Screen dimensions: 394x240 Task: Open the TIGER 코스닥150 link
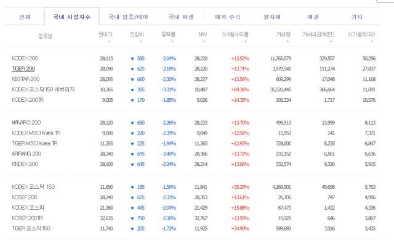click(x=31, y=228)
